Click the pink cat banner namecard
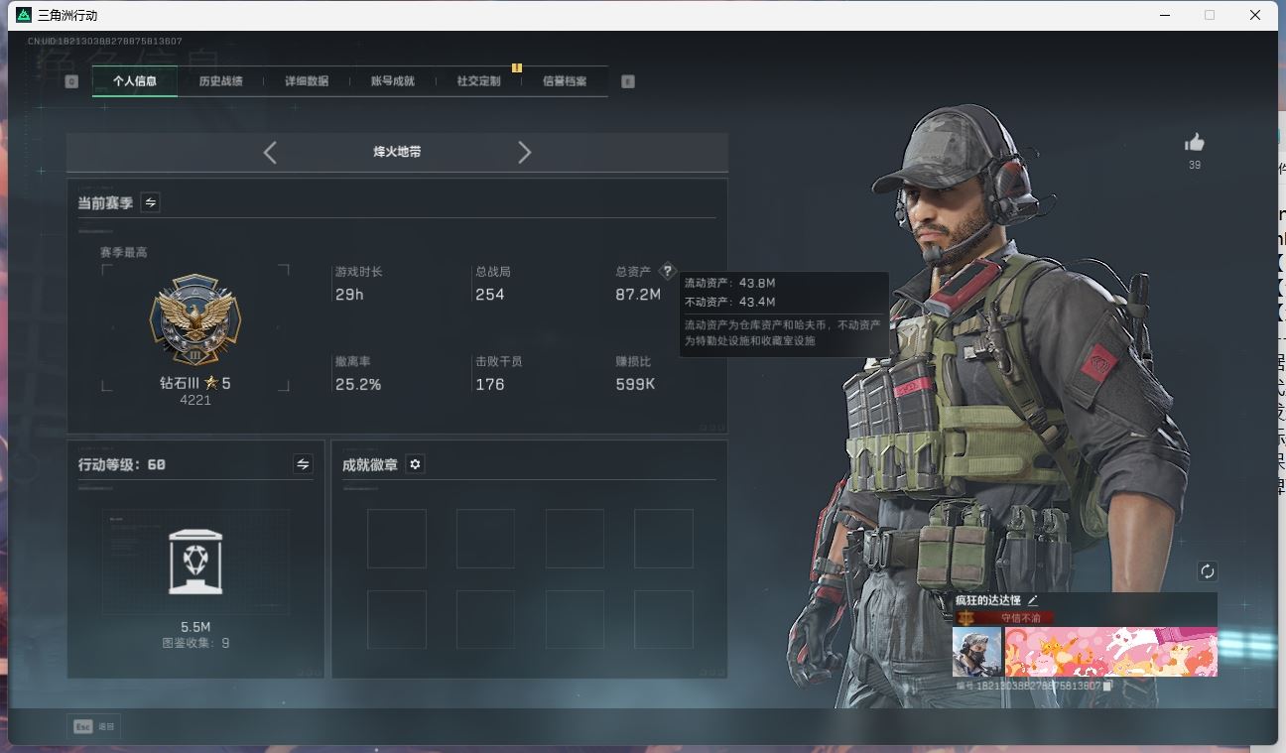This screenshot has height=753, width=1286. (x=1110, y=652)
